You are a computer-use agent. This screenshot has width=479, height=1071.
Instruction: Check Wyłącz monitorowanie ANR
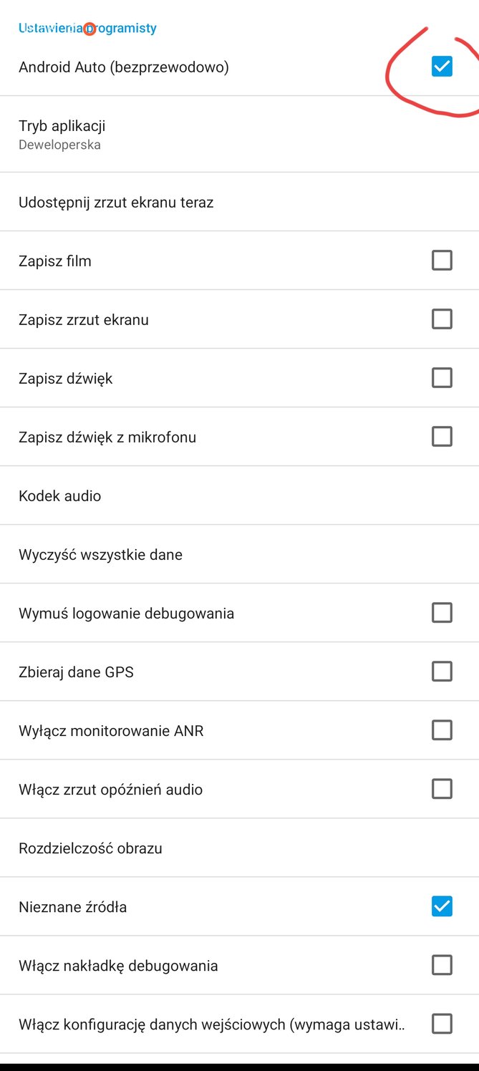coord(442,730)
